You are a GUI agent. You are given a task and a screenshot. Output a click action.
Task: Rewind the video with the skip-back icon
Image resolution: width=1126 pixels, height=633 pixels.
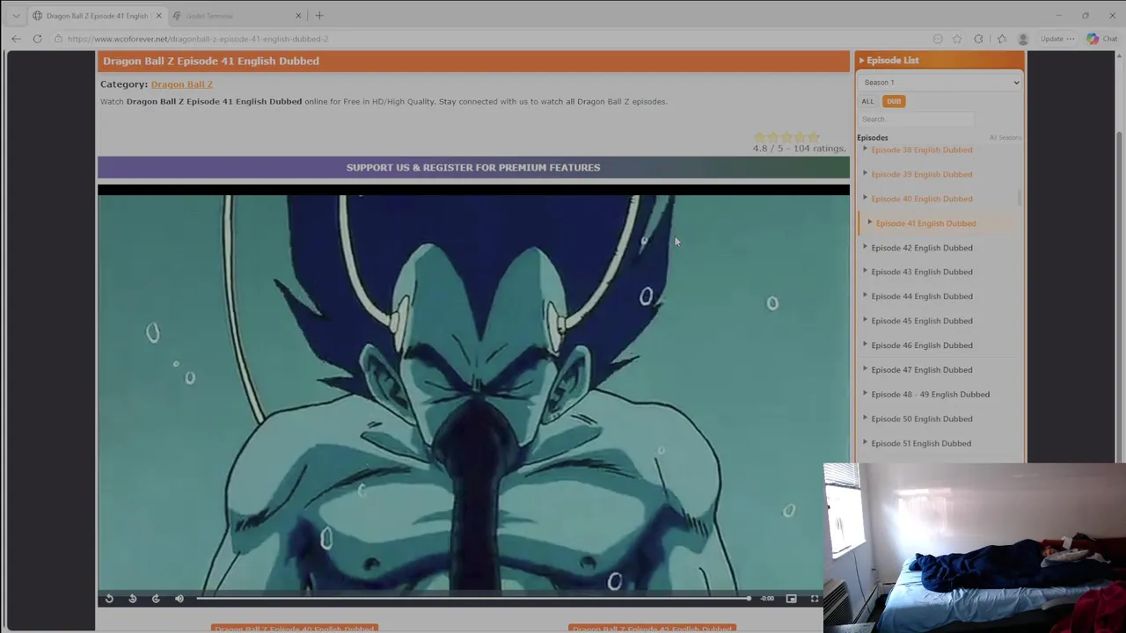[132, 599]
